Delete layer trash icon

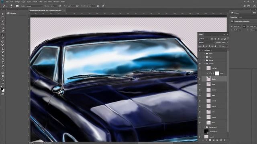point(224,140)
